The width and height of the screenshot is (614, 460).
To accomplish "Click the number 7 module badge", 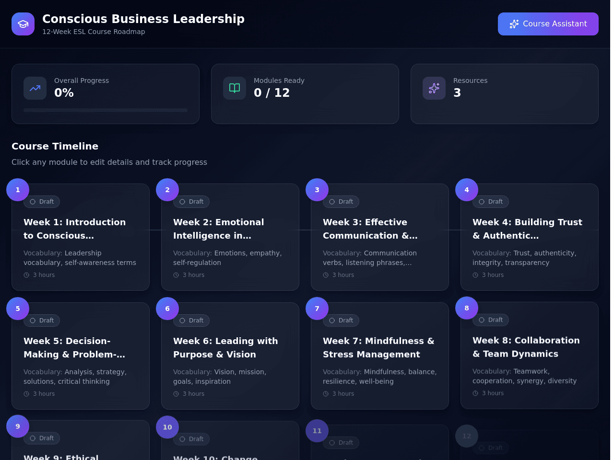I will pyautogui.click(x=317, y=309).
